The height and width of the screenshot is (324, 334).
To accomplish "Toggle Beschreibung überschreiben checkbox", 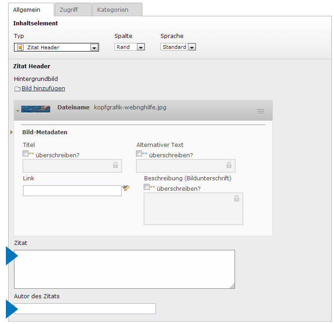I will coord(147,187).
